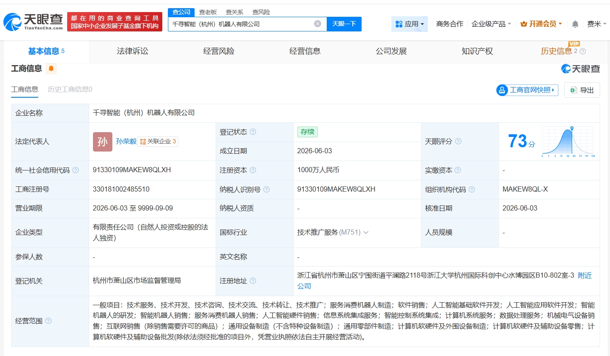This screenshot has height=356, width=610.
Task: Click the organization code MAKEW8QL-X
Action: tap(525, 189)
